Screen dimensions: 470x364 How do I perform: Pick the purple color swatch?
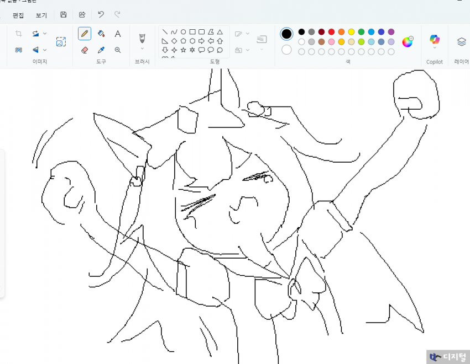(x=391, y=31)
